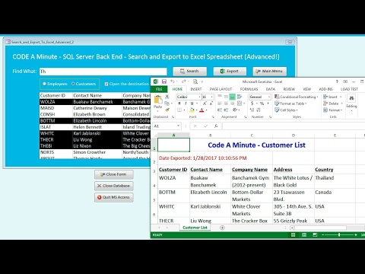The width and height of the screenshot is (365, 274).
Task: Align text to the right
Action: click(x=232, y=104)
